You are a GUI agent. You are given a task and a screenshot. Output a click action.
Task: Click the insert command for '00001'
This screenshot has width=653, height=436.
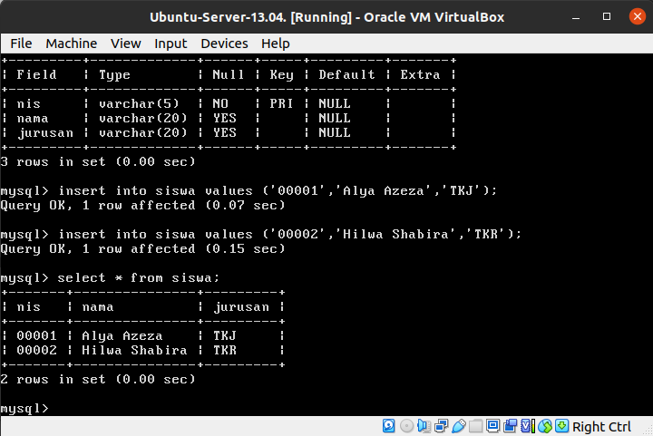click(x=277, y=191)
